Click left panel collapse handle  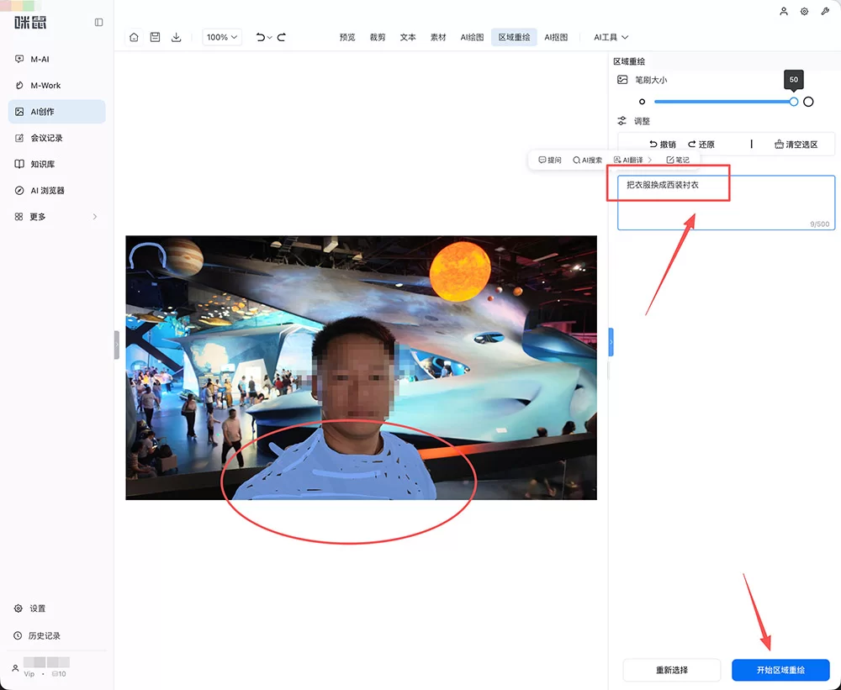coord(116,345)
